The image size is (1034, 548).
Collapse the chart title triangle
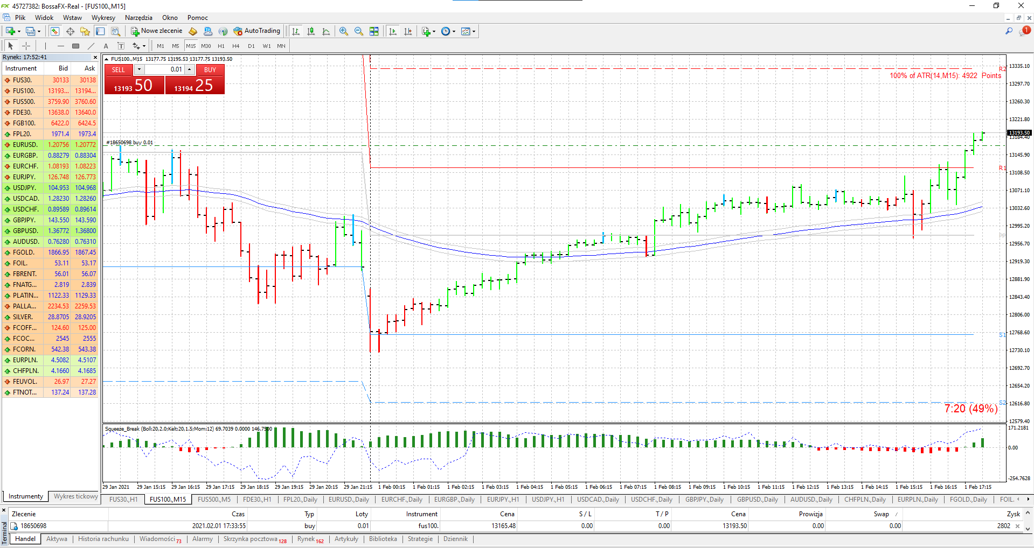point(107,59)
